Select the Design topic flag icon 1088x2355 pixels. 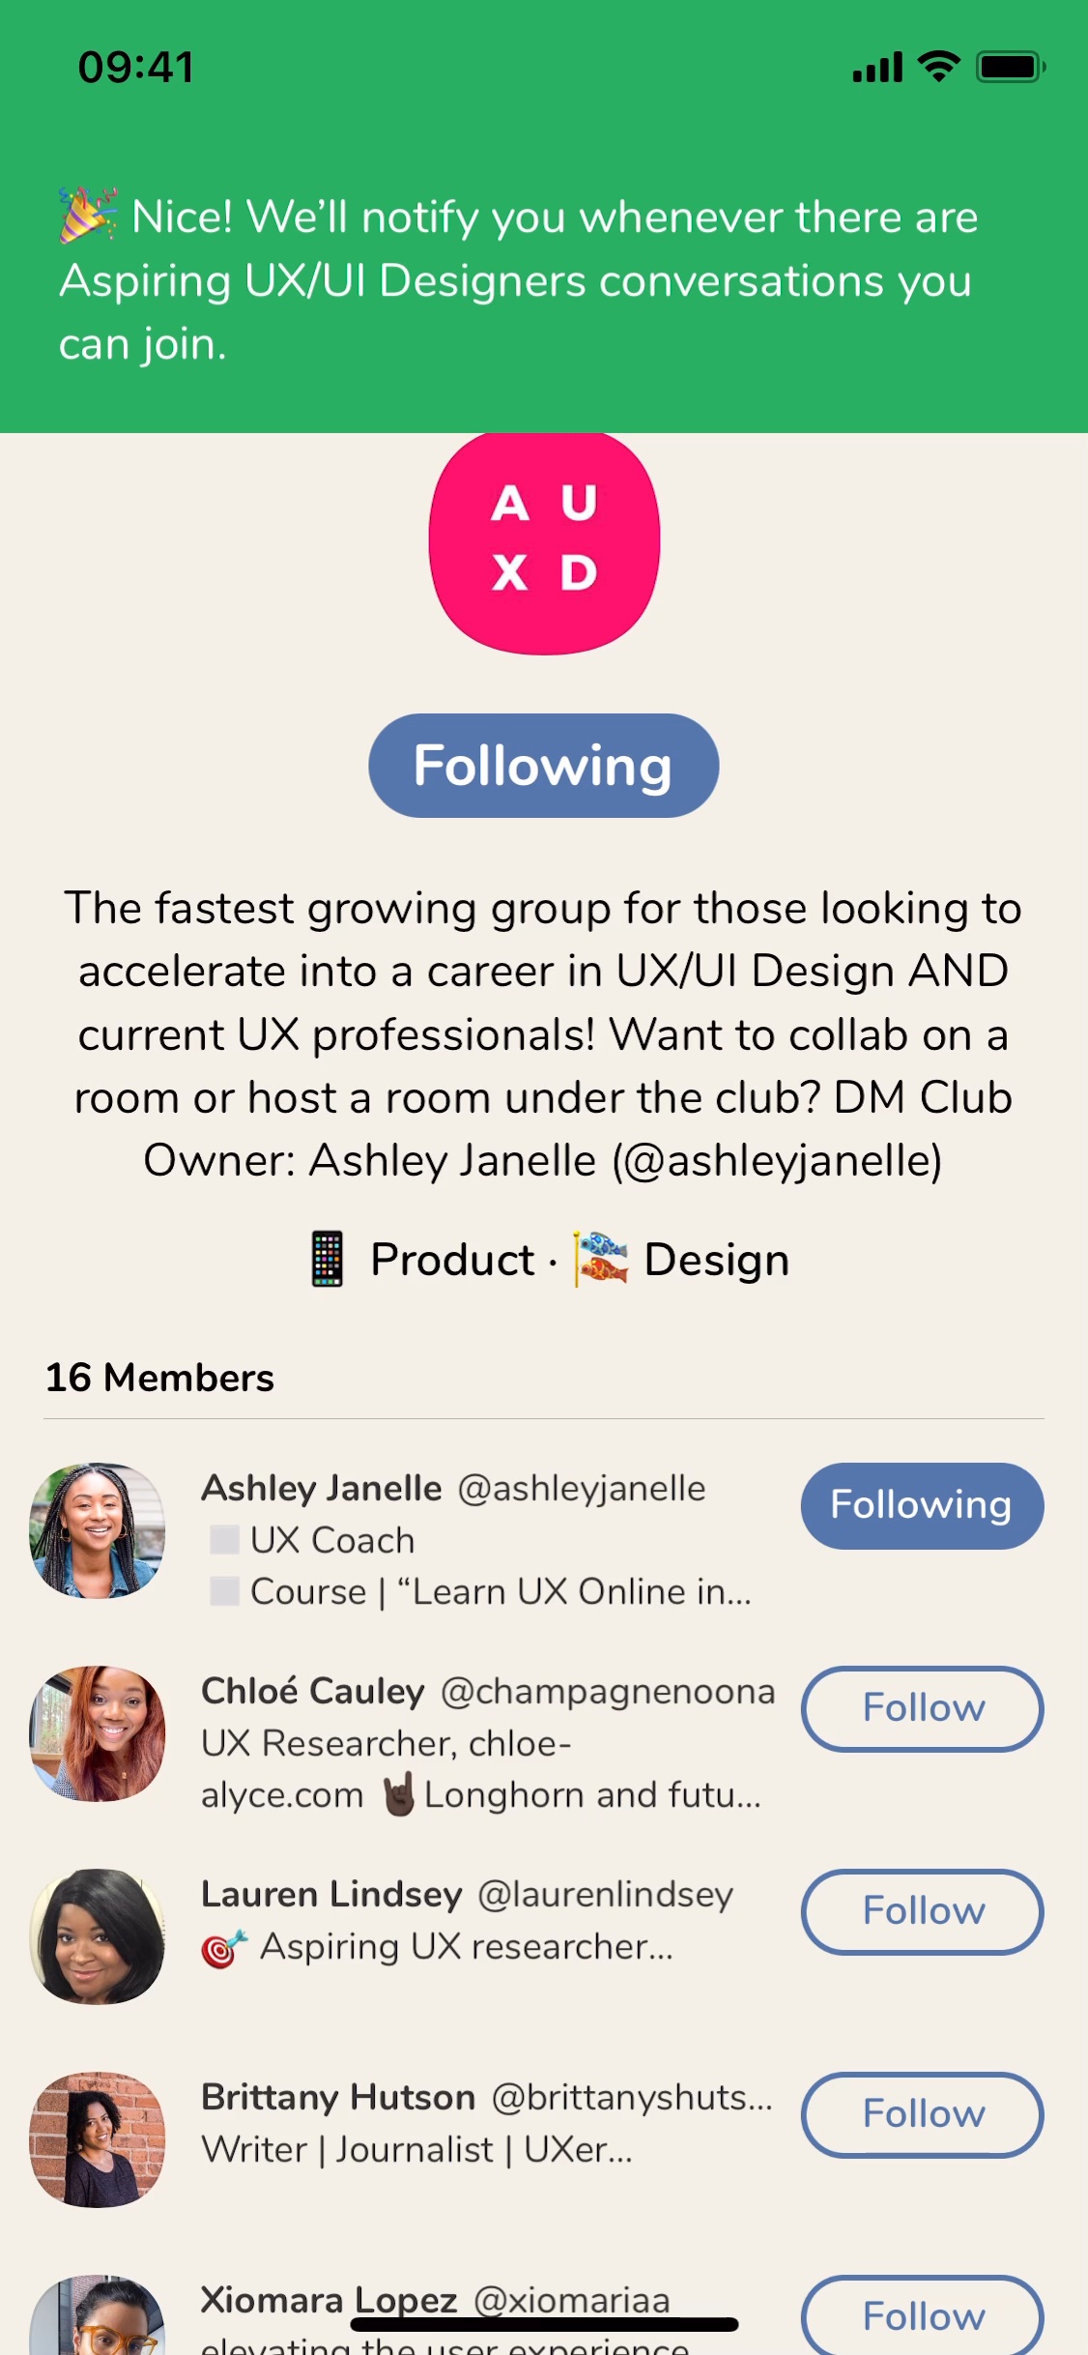[x=600, y=1259]
